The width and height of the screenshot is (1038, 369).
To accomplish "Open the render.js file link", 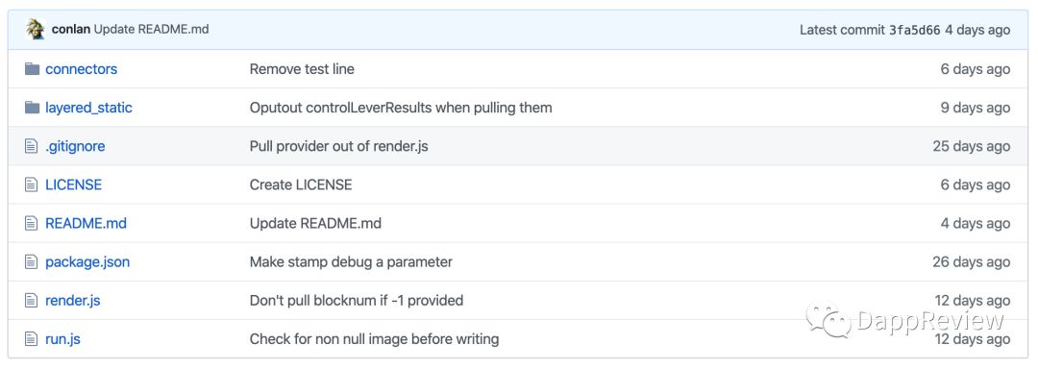I will point(73,300).
